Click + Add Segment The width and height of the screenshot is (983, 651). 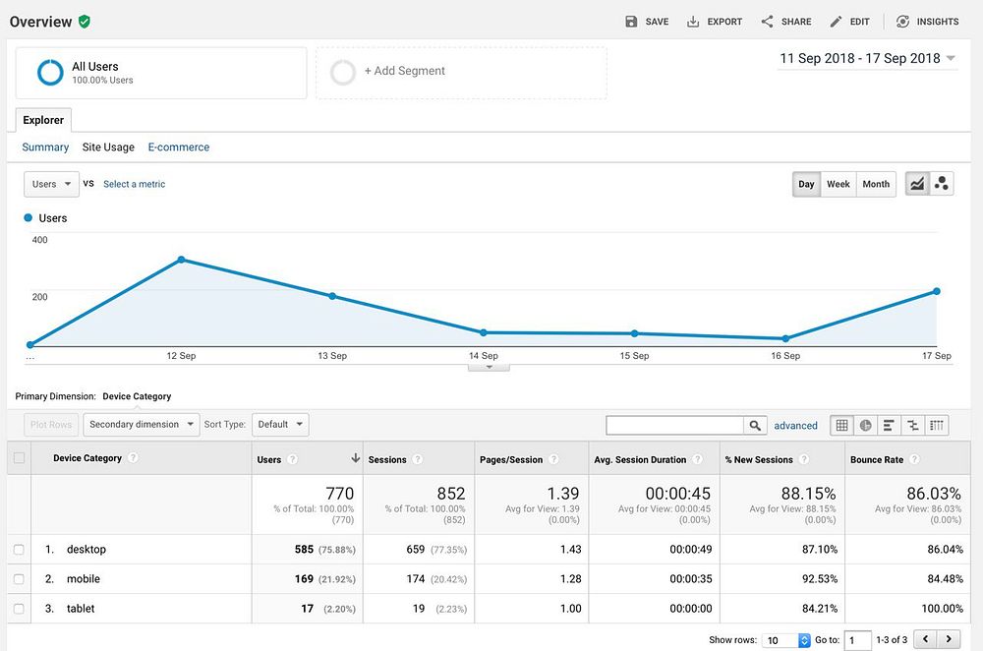coord(405,71)
